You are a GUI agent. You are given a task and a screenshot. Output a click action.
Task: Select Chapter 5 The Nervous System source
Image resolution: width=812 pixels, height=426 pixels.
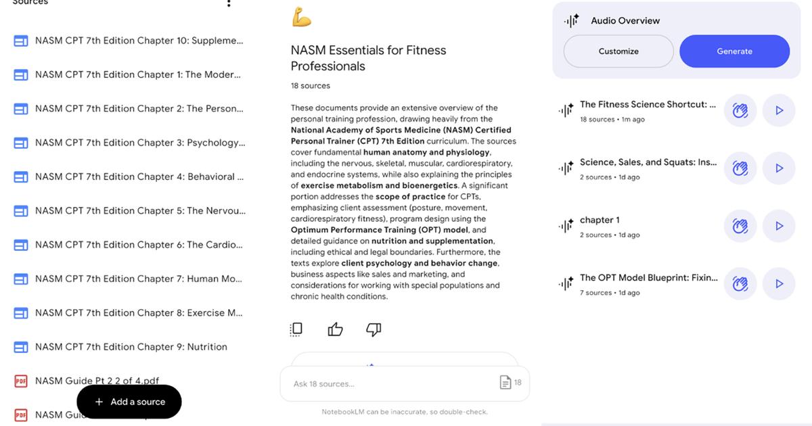[139, 210]
